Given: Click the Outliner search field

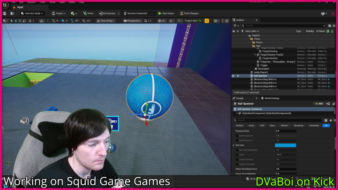Looking at the screenshot, I should click(283, 26).
